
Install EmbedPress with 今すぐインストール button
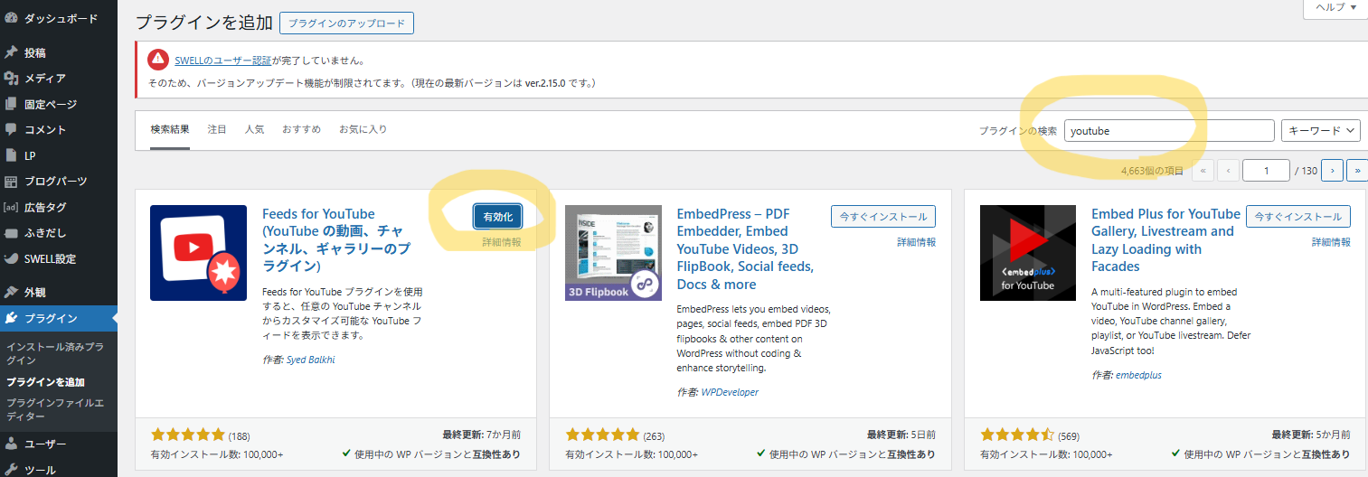click(x=882, y=217)
